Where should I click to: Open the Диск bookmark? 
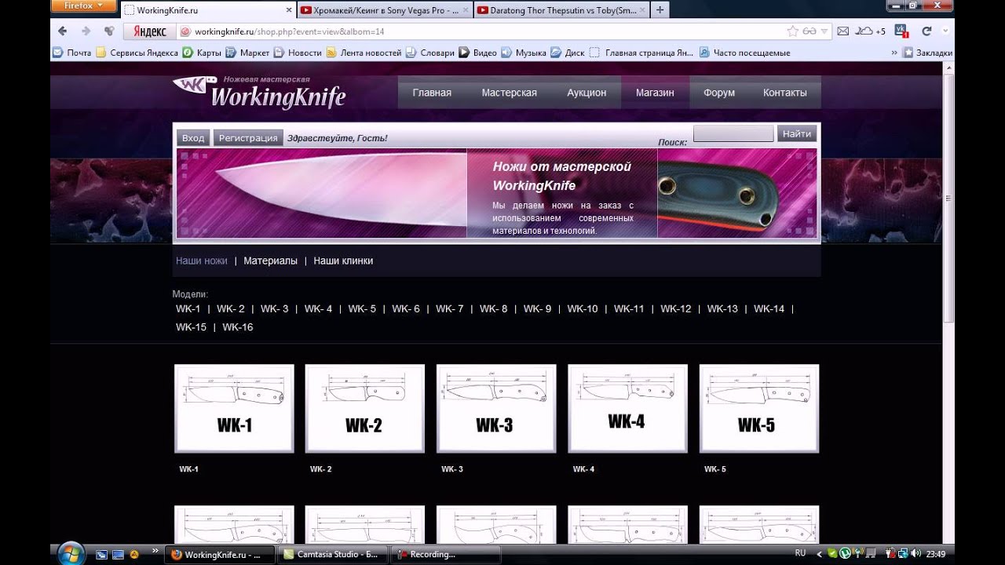(x=568, y=53)
